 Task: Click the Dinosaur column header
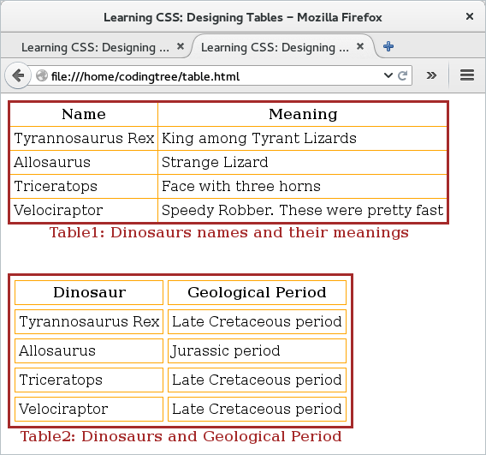pos(89,293)
